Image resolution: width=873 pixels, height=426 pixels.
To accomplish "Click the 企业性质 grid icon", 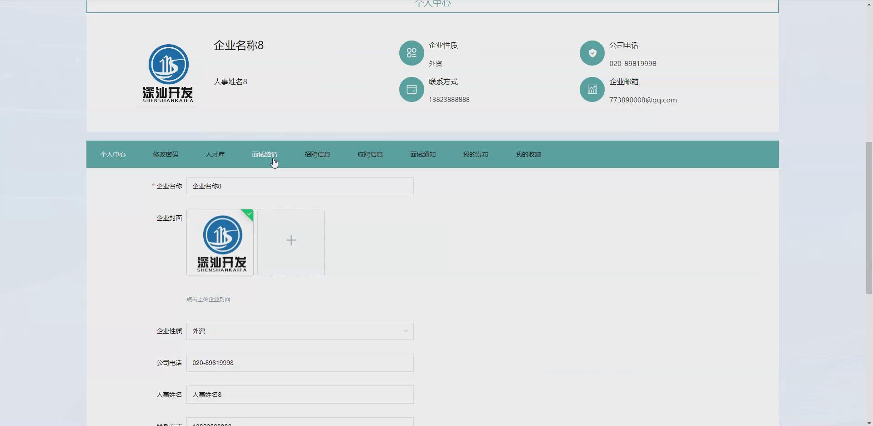I will [x=411, y=53].
